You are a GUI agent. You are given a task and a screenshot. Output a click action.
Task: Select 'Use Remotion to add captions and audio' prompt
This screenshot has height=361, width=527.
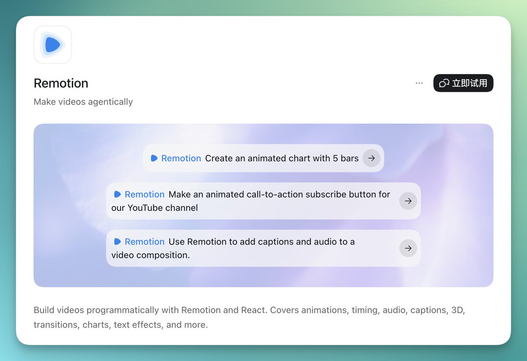(263, 248)
